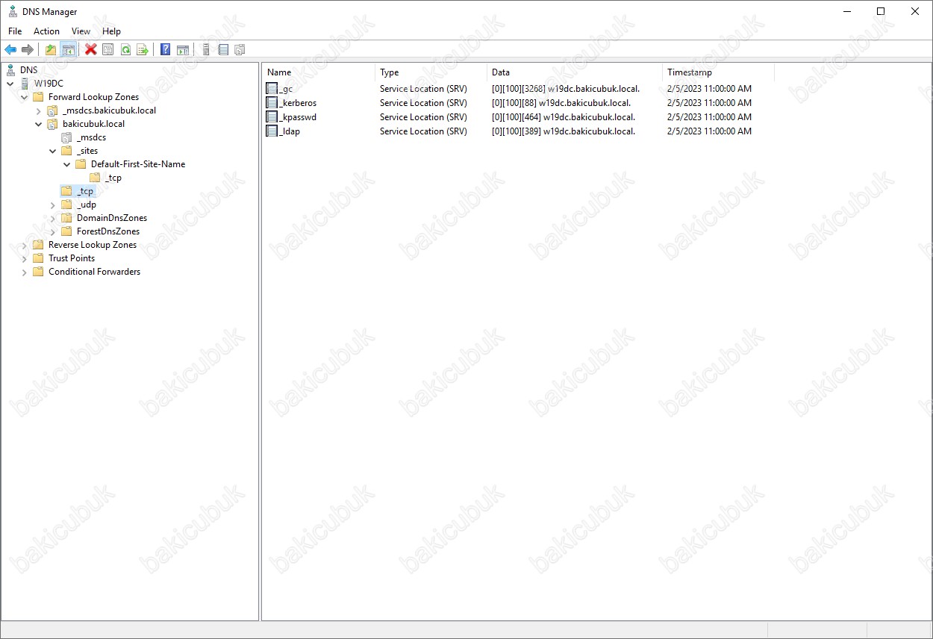This screenshot has width=933, height=639.
Task: Click the New Record notebook icon
Action: [223, 50]
